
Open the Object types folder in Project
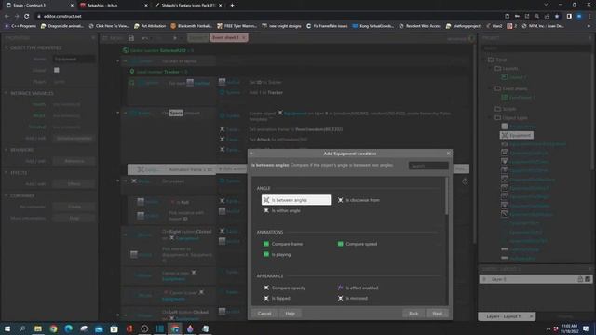tap(510, 118)
